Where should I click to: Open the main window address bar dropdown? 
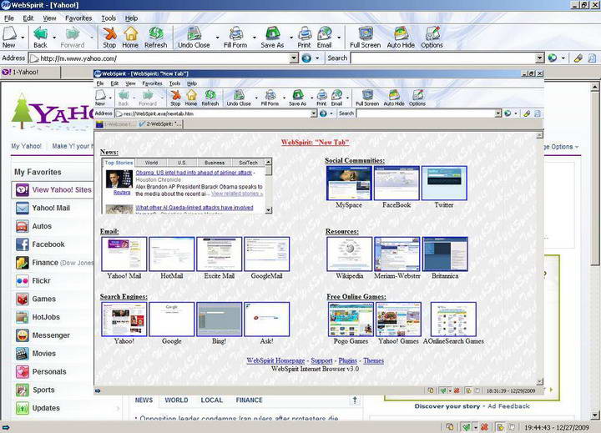294,58
